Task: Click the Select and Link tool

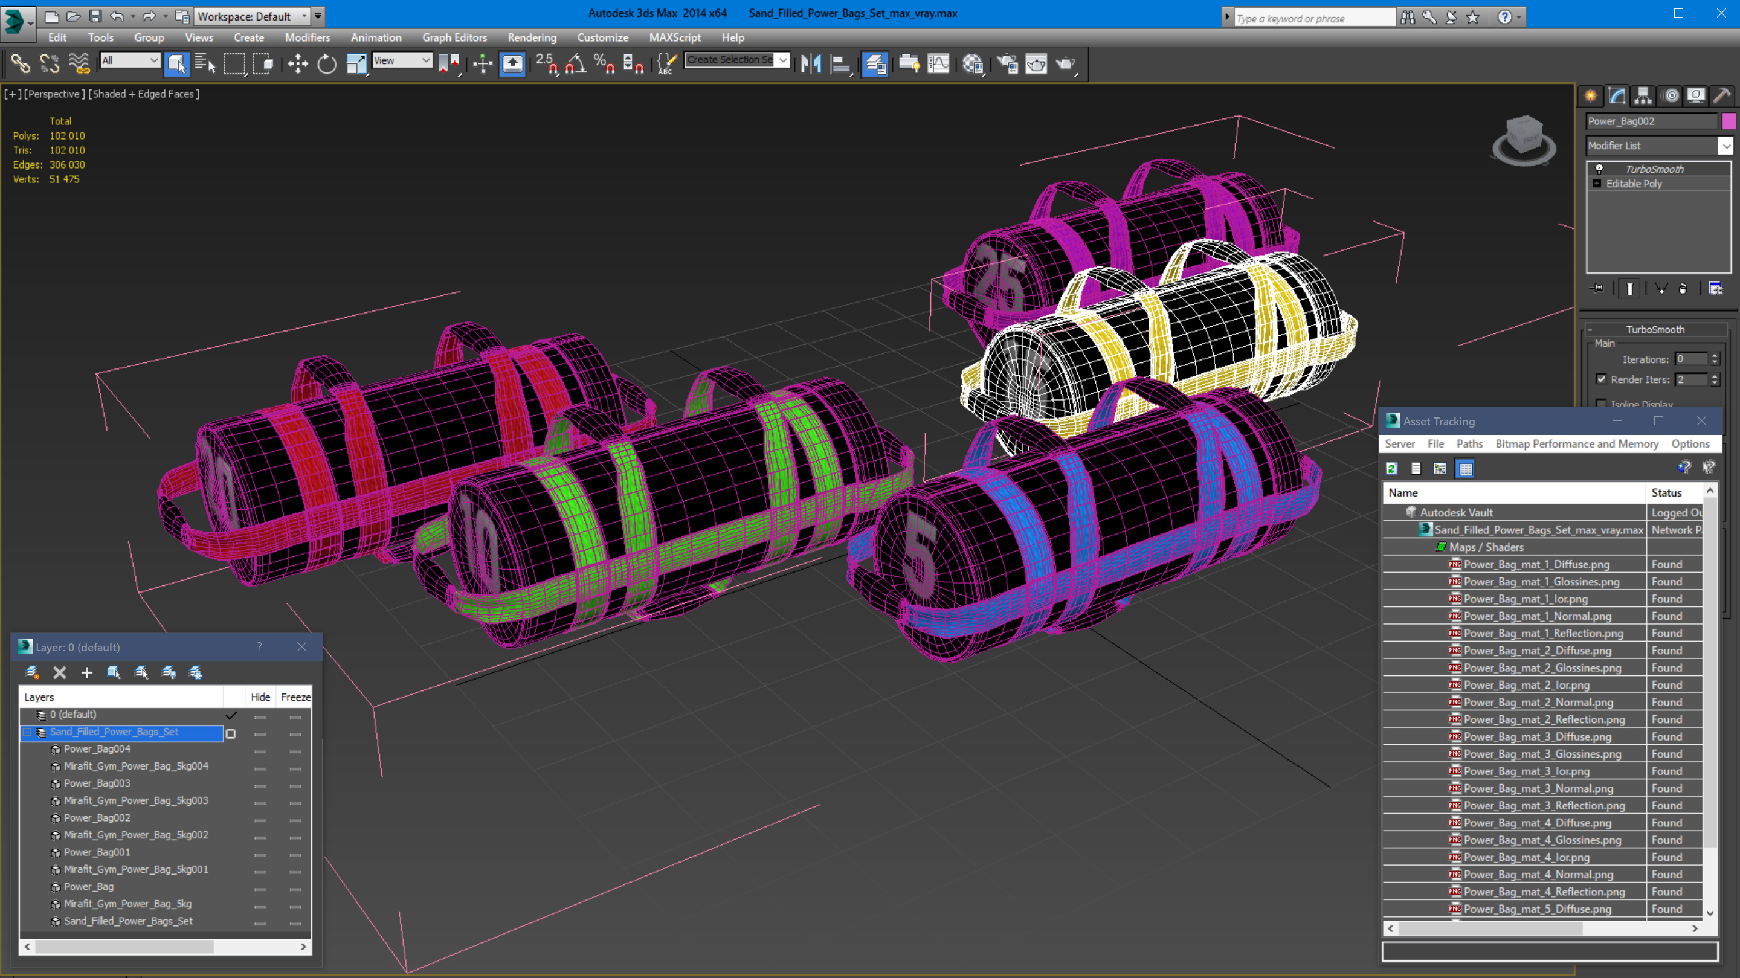Action: 21,64
